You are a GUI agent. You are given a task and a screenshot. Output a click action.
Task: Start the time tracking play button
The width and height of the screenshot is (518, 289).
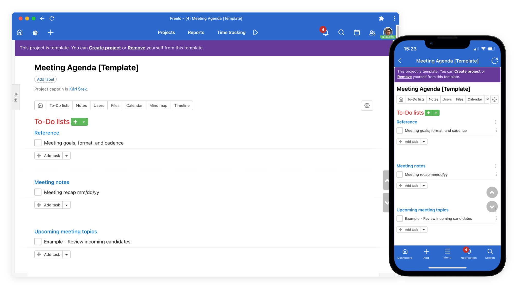pyautogui.click(x=255, y=32)
